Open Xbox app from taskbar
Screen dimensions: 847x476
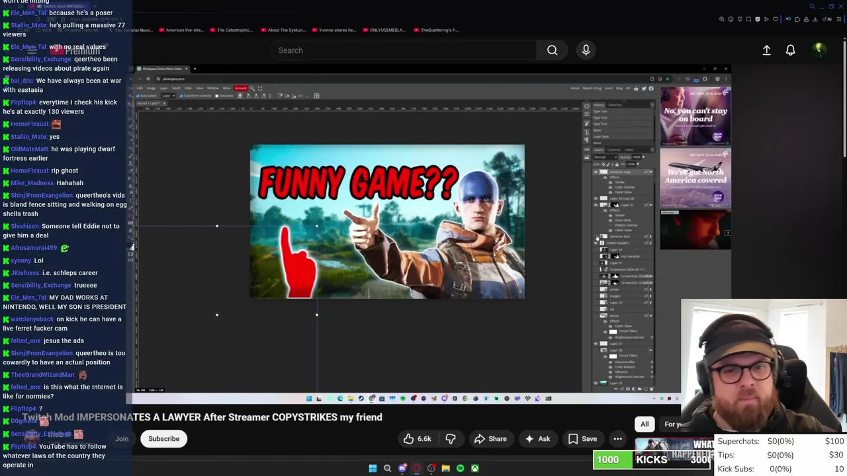point(474,468)
